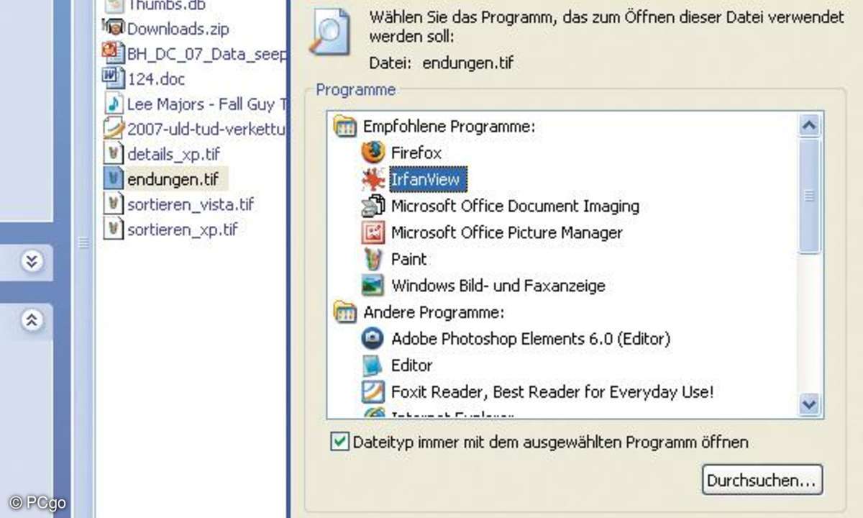The image size is (863, 518).
Task: Select the 2007-uld-tud-verkettu file name
Action: tap(207, 129)
